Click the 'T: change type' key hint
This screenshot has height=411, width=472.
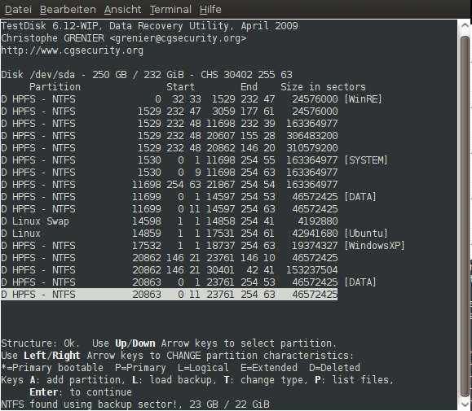point(266,380)
